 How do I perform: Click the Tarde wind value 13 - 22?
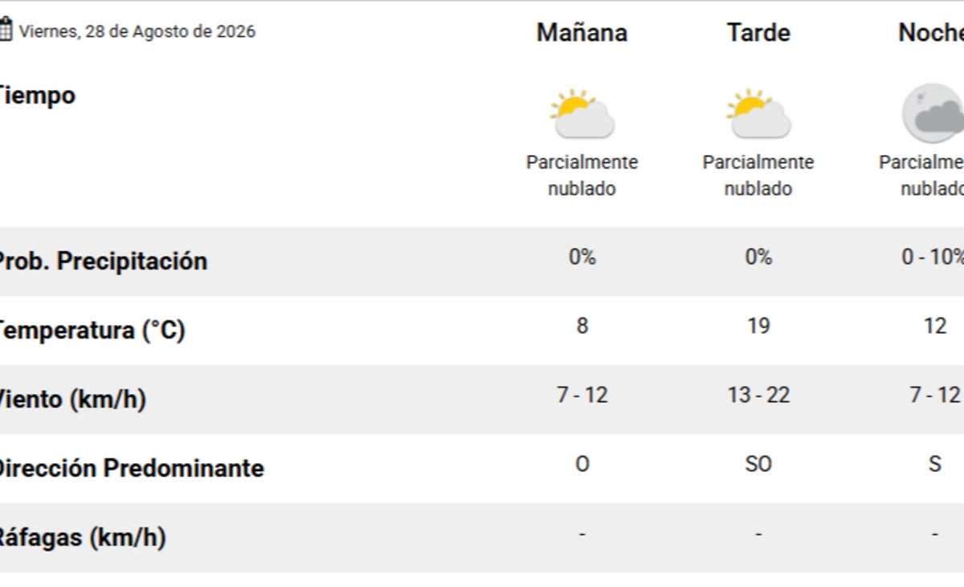point(758,395)
